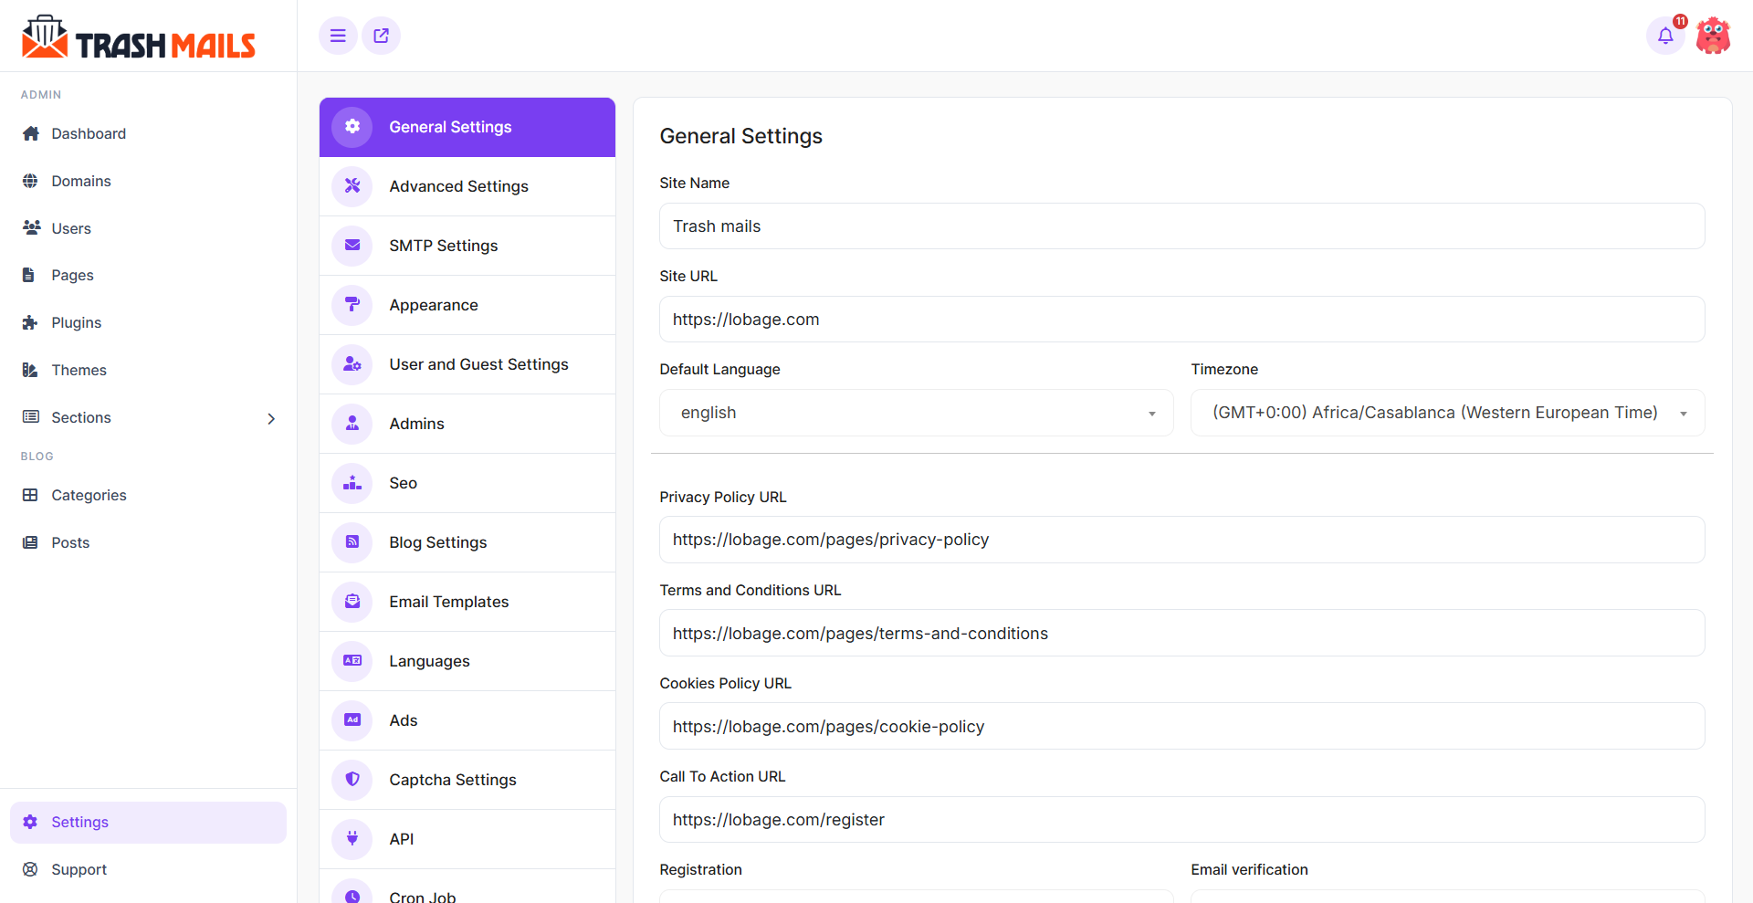Click the external link icon in the header
The image size is (1753, 903).
tap(381, 36)
